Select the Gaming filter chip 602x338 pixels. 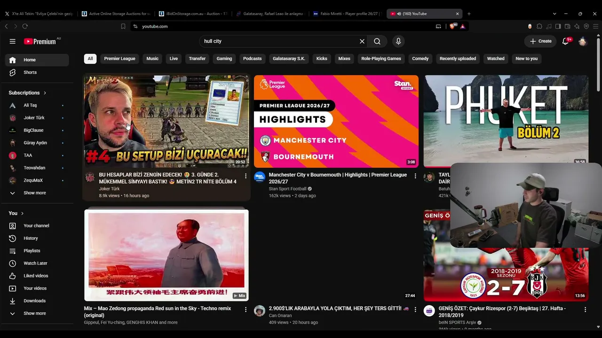(x=224, y=59)
